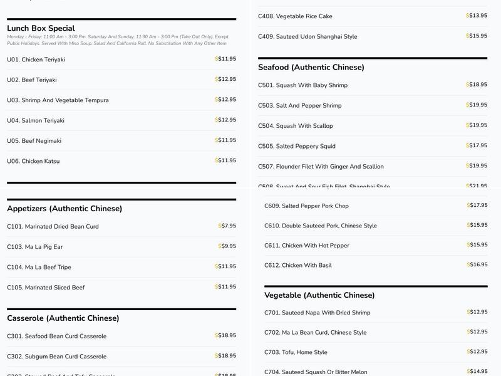This screenshot has height=376, width=501.
Task: Open U02. Beef Teriyaki item
Action: click(32, 80)
